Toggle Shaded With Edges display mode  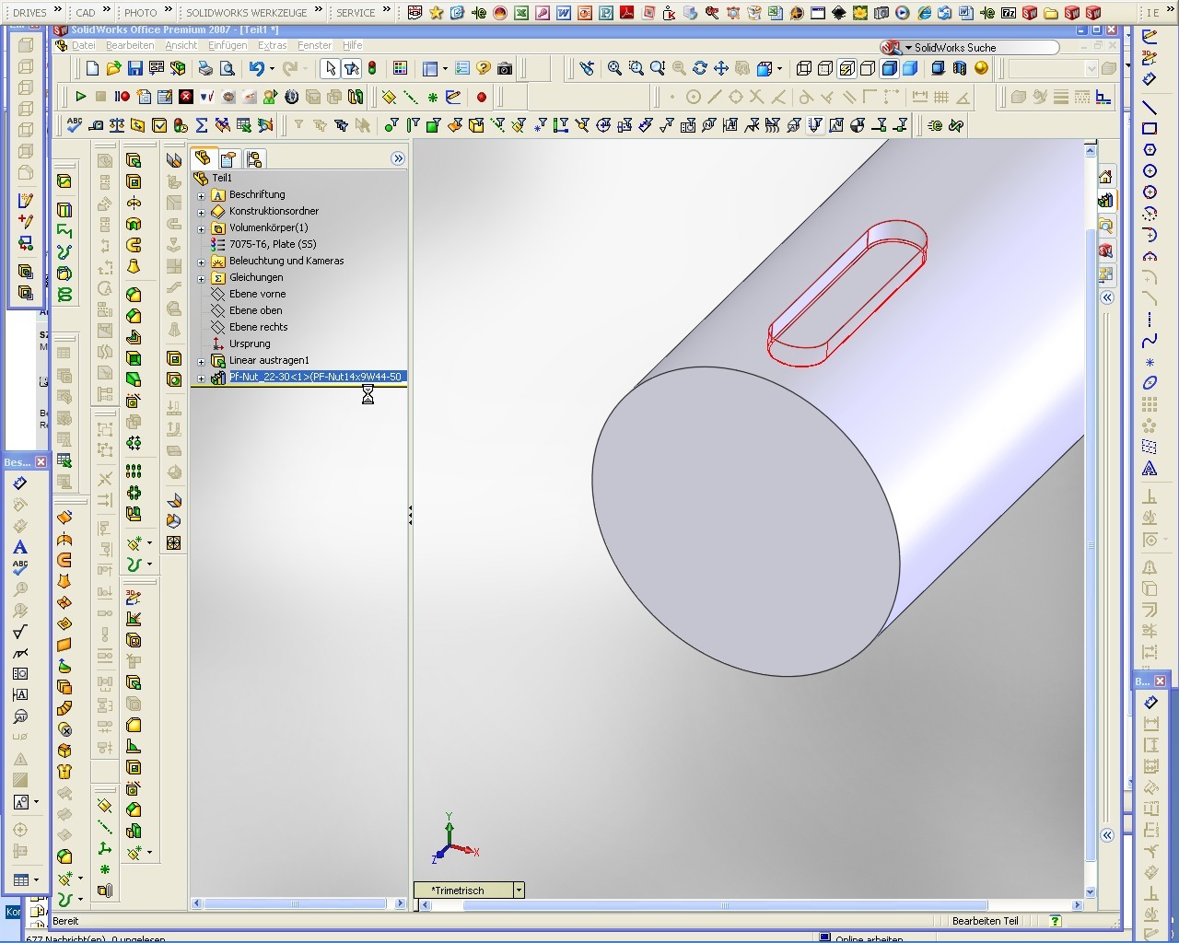pyautogui.click(x=890, y=69)
